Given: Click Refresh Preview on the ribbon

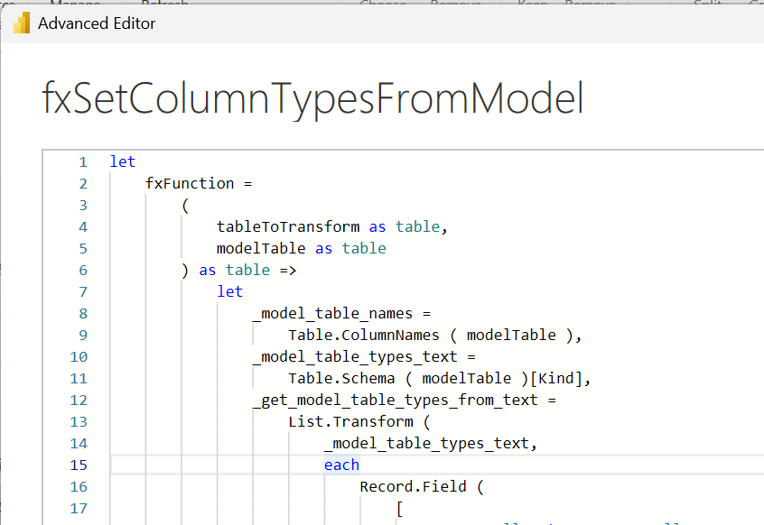Looking at the screenshot, I should coord(164,5).
